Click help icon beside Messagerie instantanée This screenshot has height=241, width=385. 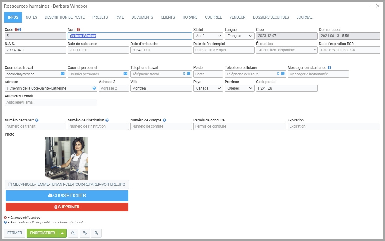pyautogui.click(x=329, y=68)
